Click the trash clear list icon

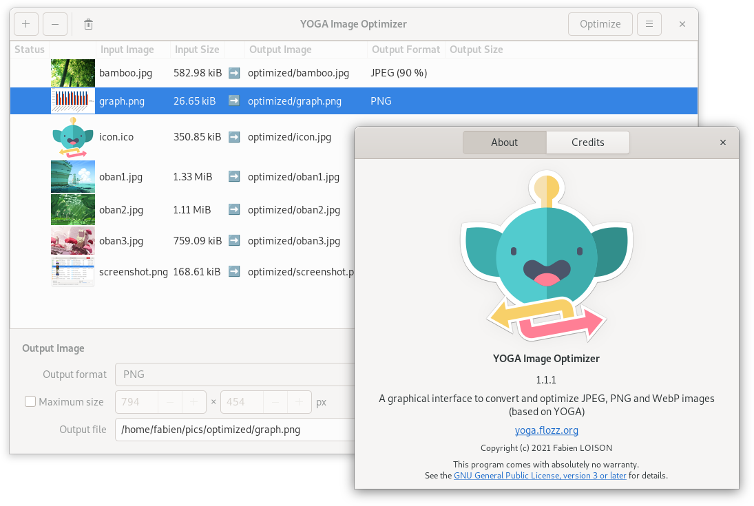(x=88, y=24)
